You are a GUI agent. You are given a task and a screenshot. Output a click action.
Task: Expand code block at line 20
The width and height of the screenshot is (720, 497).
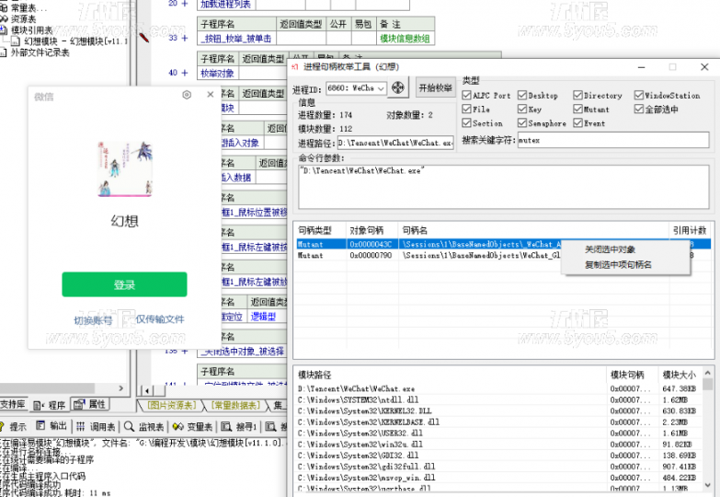pos(185,4)
